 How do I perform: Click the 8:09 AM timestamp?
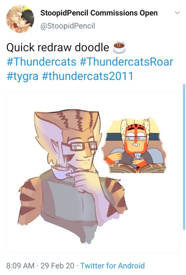point(20,266)
